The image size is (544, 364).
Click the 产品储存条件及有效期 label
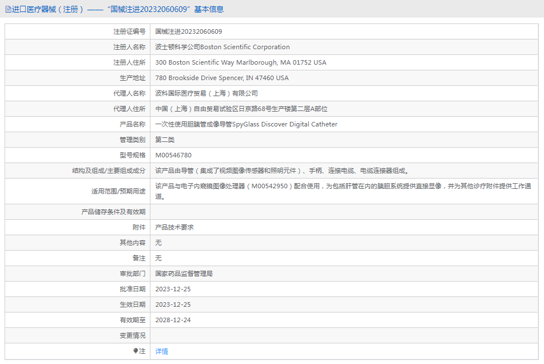click(113, 212)
